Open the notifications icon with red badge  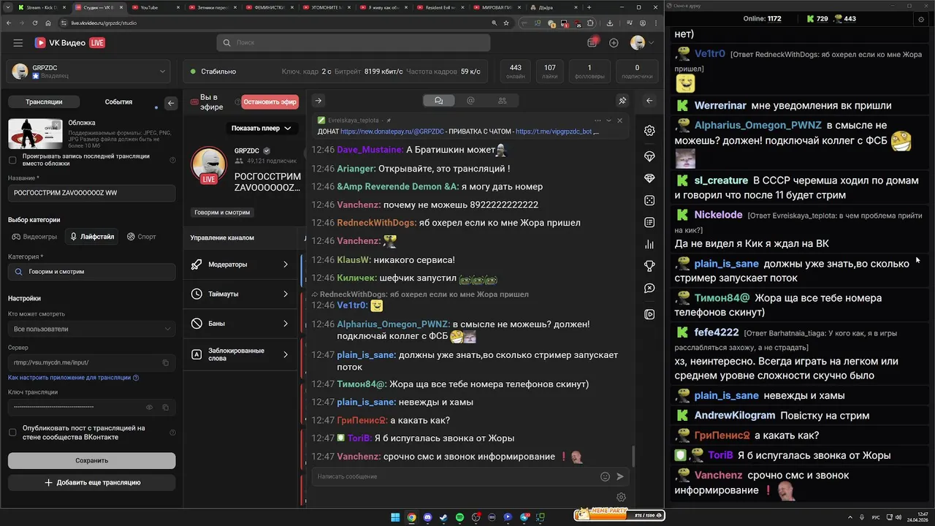coord(592,42)
